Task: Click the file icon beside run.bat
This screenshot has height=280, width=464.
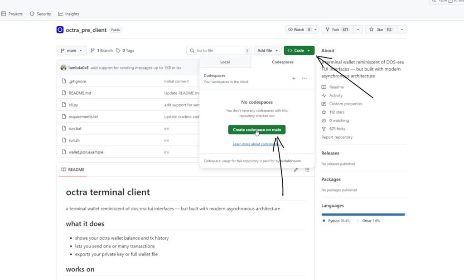Action: [63, 129]
